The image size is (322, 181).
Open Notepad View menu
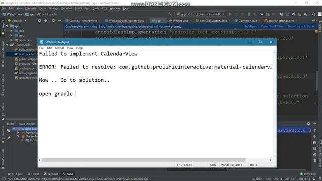click(x=70, y=48)
